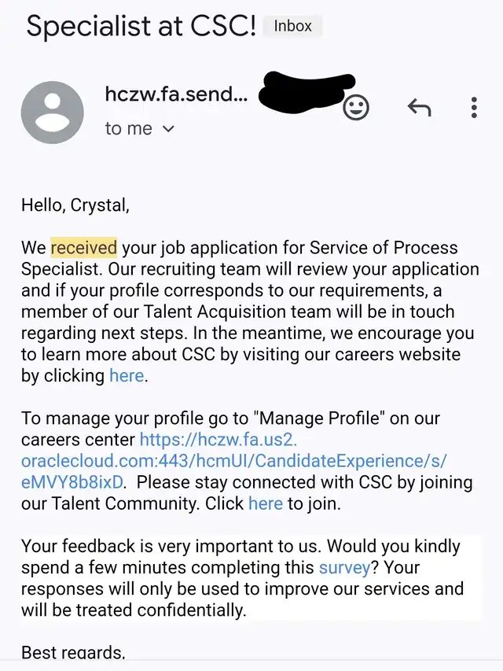The image size is (503, 671).
Task: Reply using the curved arrow icon
Action: pyautogui.click(x=419, y=107)
